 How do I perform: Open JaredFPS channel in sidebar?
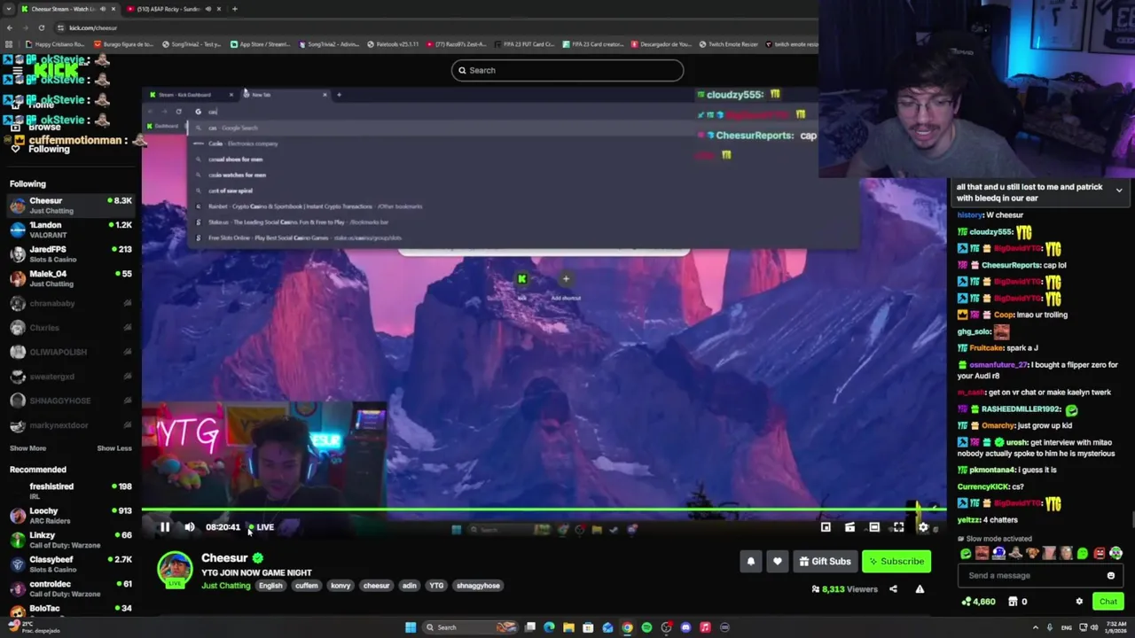point(71,254)
